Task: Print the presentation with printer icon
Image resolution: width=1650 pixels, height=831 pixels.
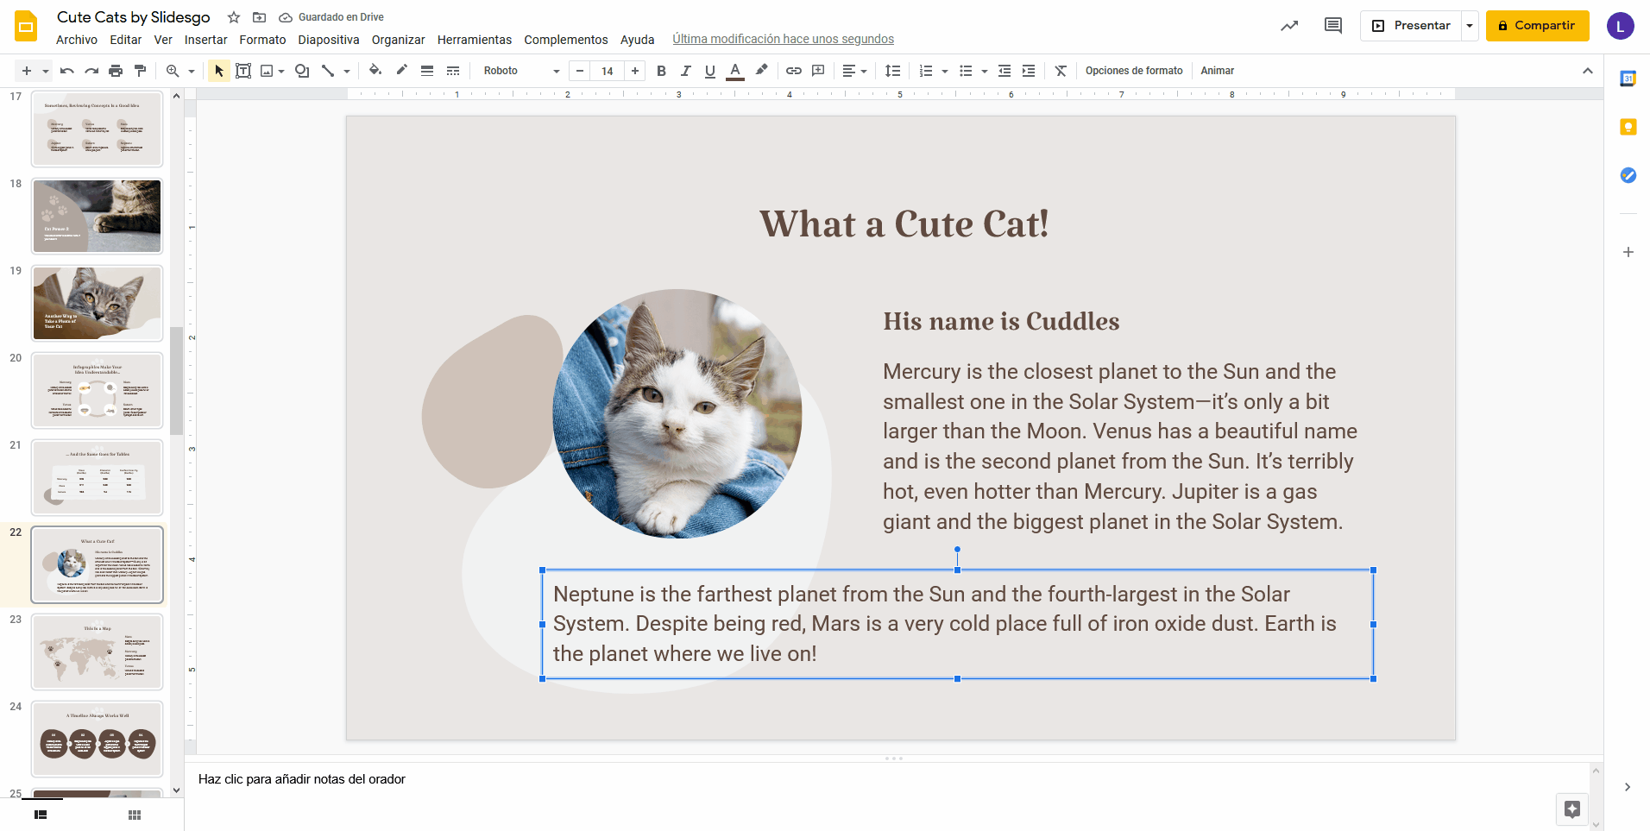Action: point(116,71)
